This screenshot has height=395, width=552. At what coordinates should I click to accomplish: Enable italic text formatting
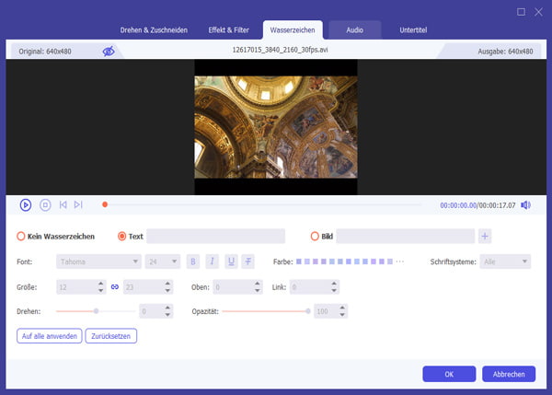point(212,262)
